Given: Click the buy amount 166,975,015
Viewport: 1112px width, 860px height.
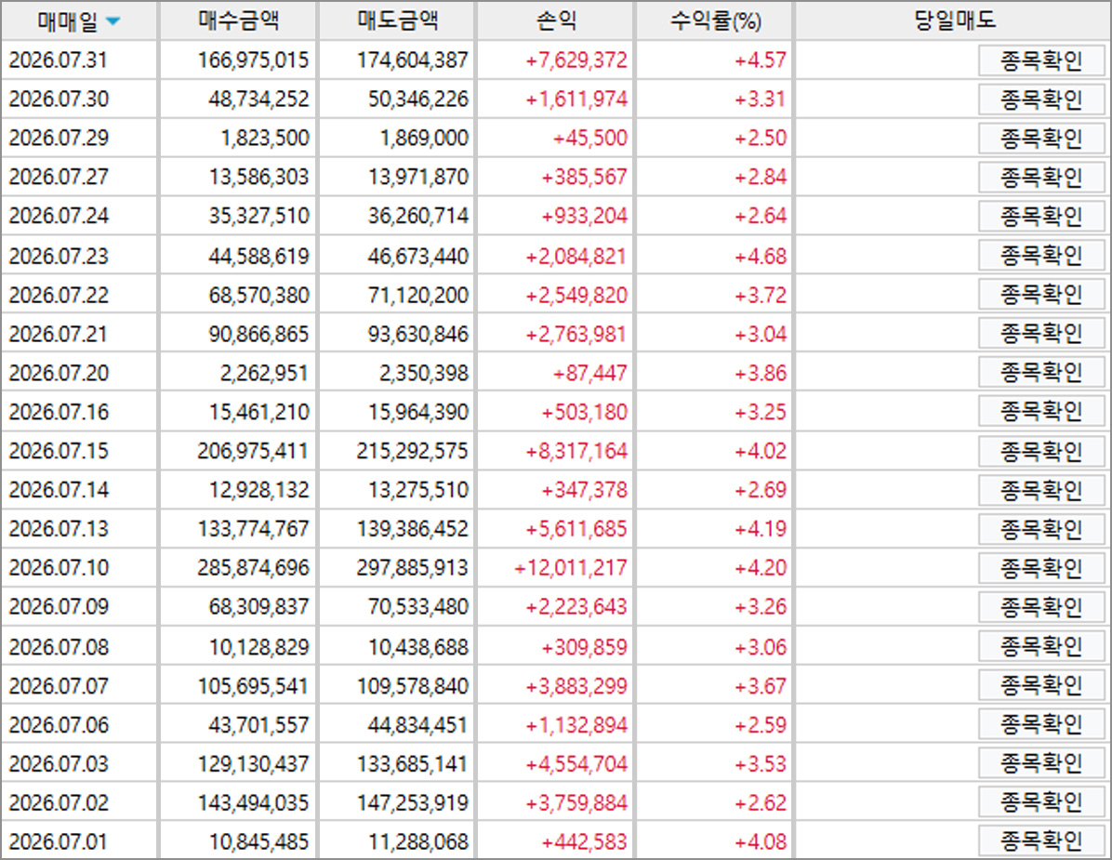Looking at the screenshot, I should [x=253, y=60].
